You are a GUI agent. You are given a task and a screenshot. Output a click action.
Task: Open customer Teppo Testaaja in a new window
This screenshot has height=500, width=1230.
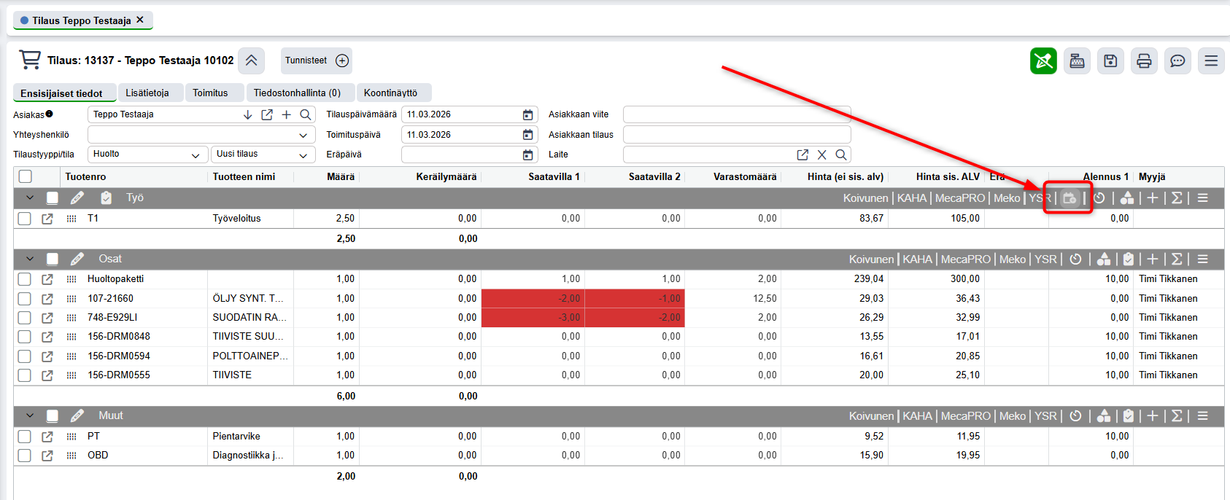point(267,114)
